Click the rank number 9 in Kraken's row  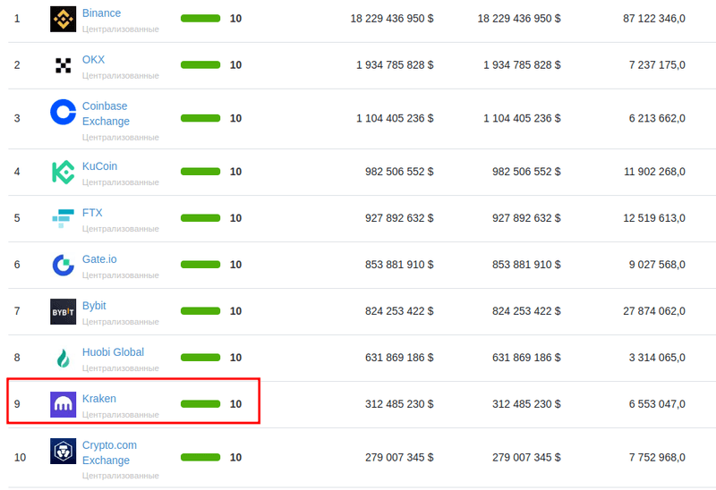[x=17, y=404]
